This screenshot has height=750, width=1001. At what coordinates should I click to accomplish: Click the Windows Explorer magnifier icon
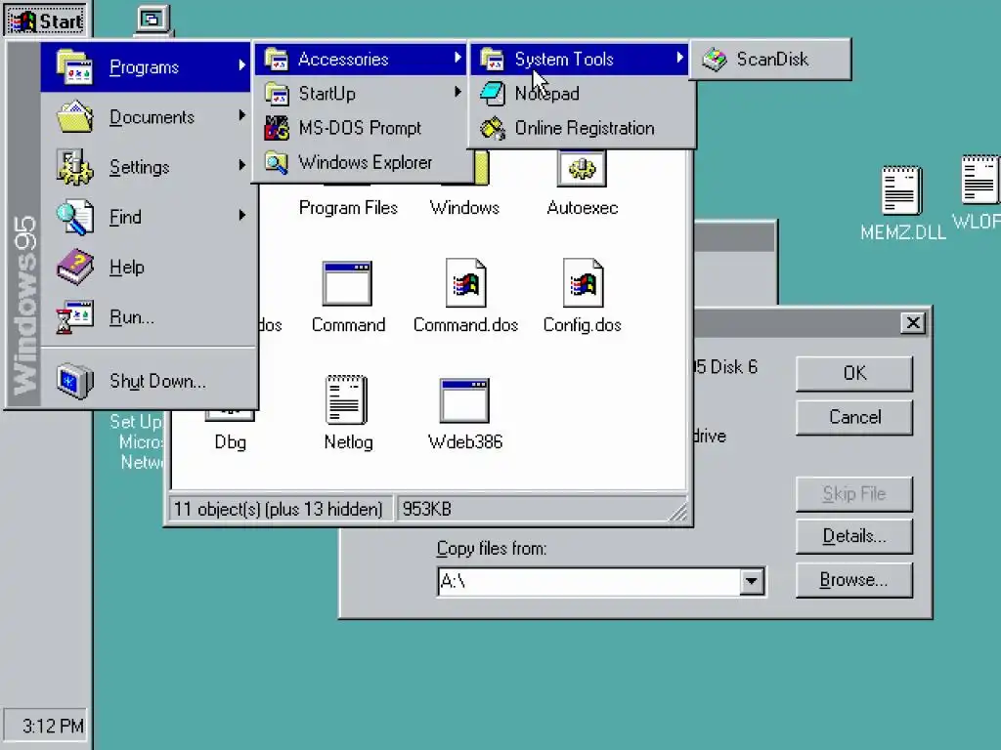click(277, 163)
